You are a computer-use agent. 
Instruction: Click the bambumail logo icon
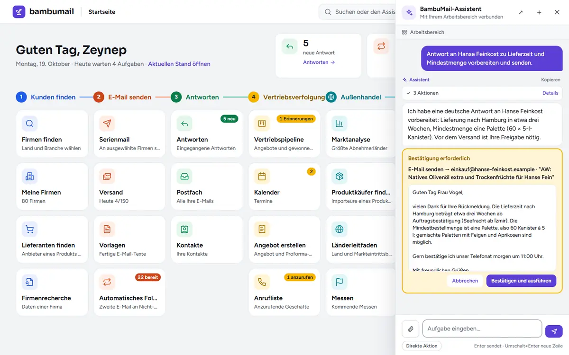pyautogui.click(x=19, y=12)
